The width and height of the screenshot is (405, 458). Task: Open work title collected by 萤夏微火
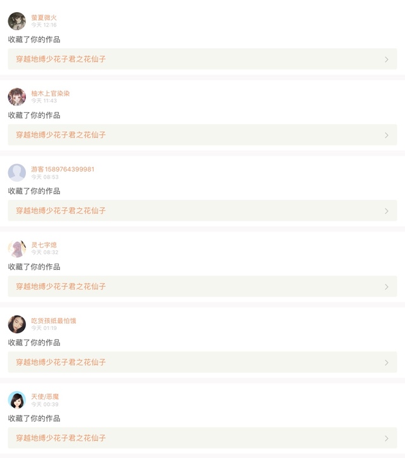pos(61,59)
